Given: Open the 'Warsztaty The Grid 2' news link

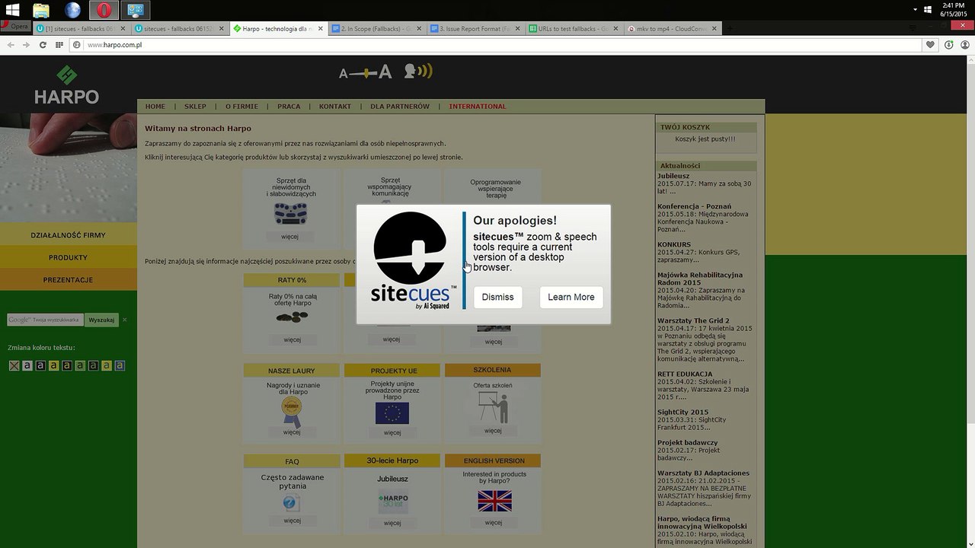Looking at the screenshot, I should click(693, 320).
